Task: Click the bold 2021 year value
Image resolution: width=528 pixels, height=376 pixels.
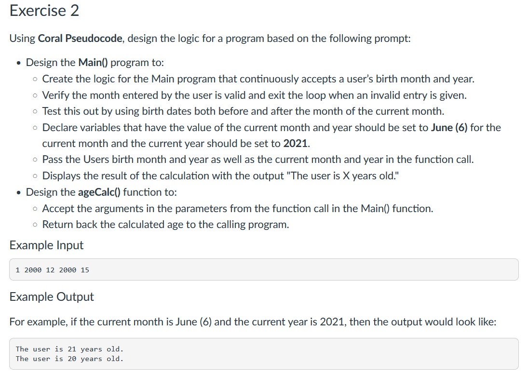Action: [296, 143]
